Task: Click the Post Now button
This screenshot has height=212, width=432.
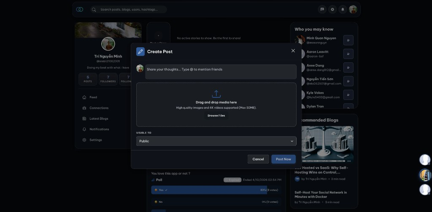Action: click(283, 159)
